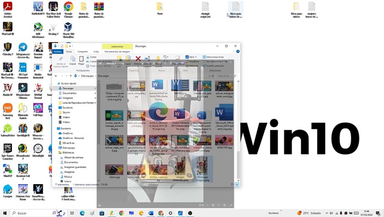Image resolution: width=384 pixels, height=217 pixels.
Task: Select the steam.jpg file thumbnail
Action: (x=114, y=170)
